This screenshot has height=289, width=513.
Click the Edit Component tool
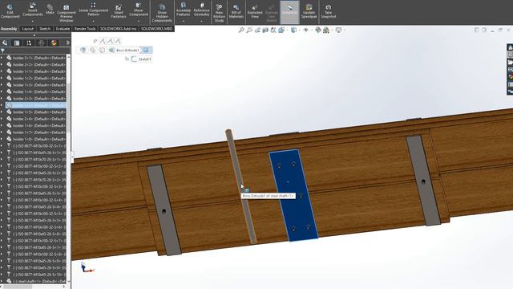click(x=10, y=10)
